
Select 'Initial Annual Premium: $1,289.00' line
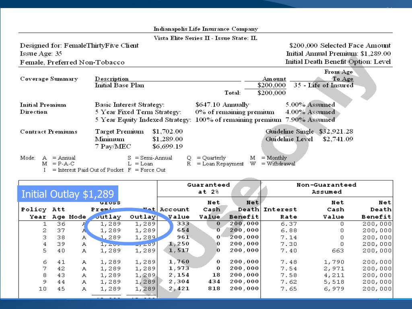click(338, 54)
